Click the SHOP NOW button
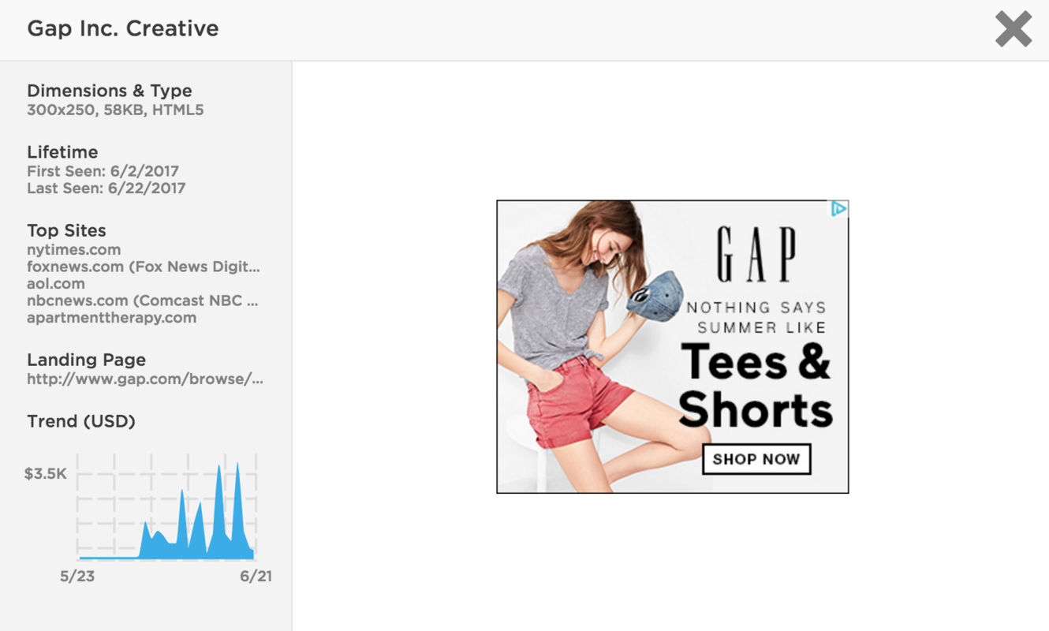This screenshot has width=1049, height=631. pyautogui.click(x=756, y=459)
